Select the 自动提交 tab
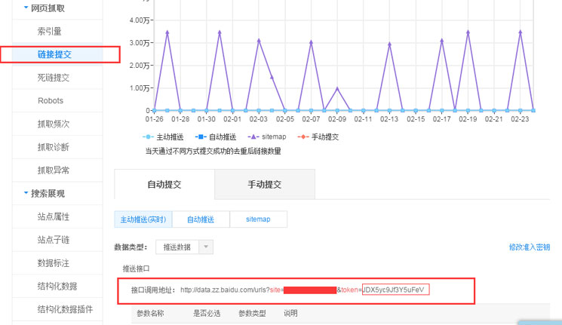Screen dimensions: 562x325 [x=164, y=185]
